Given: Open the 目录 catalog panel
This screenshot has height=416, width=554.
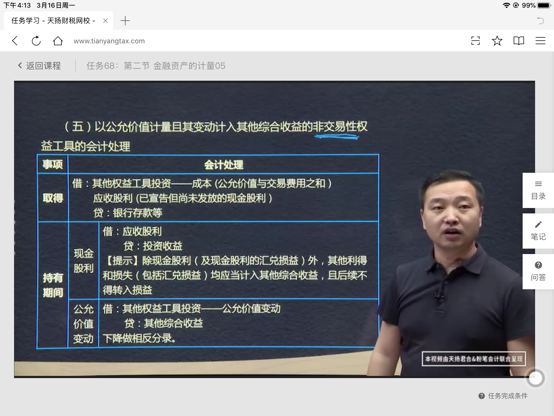Looking at the screenshot, I should click(538, 190).
